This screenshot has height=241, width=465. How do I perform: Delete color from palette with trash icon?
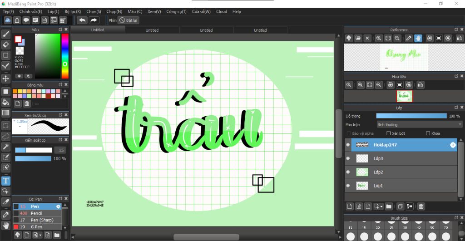click(x=27, y=103)
